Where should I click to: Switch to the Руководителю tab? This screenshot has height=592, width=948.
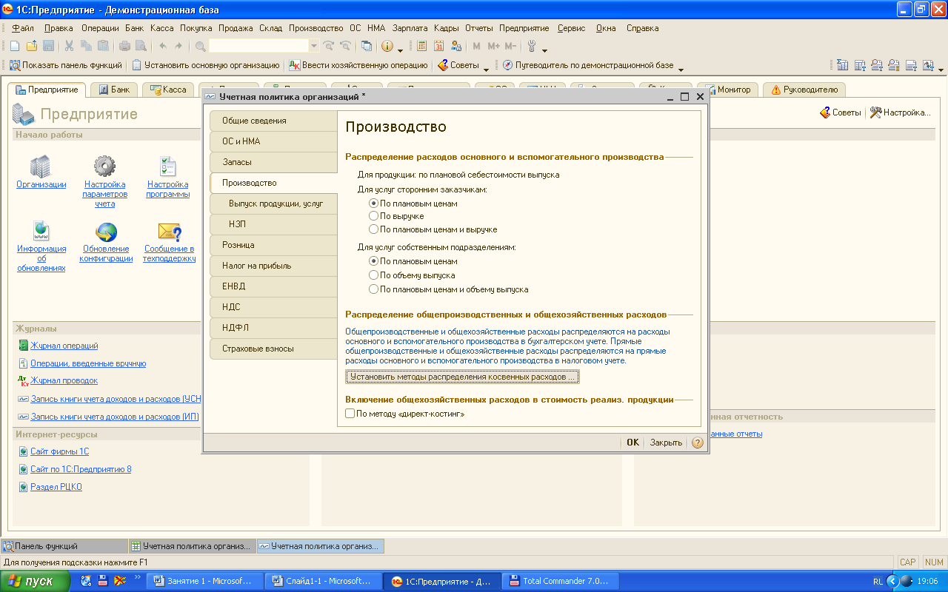tap(804, 90)
